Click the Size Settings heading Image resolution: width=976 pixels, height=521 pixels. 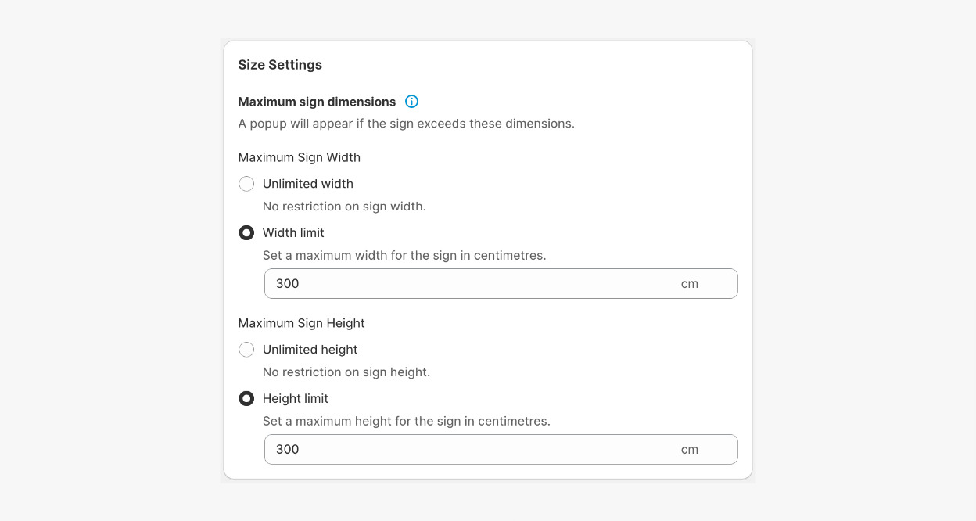click(x=280, y=65)
